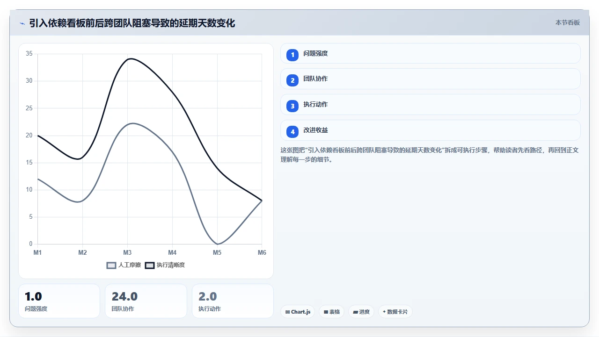
Task: Expand the 团队协作 step row
Action: point(431,79)
